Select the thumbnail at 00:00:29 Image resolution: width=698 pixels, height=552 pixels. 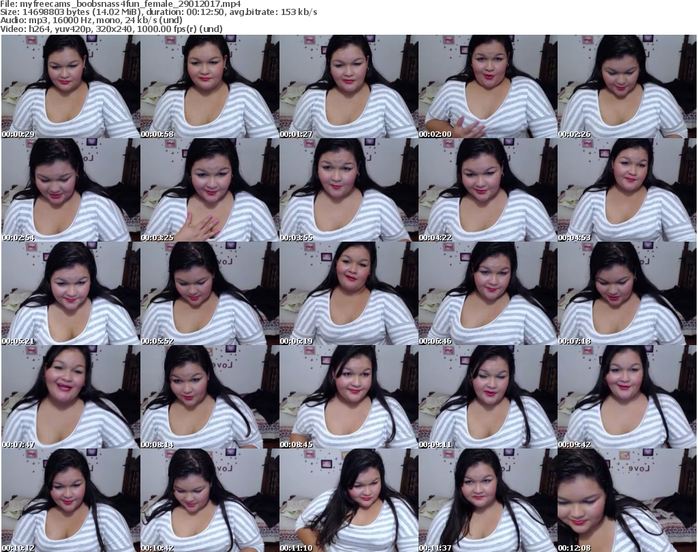click(71, 86)
